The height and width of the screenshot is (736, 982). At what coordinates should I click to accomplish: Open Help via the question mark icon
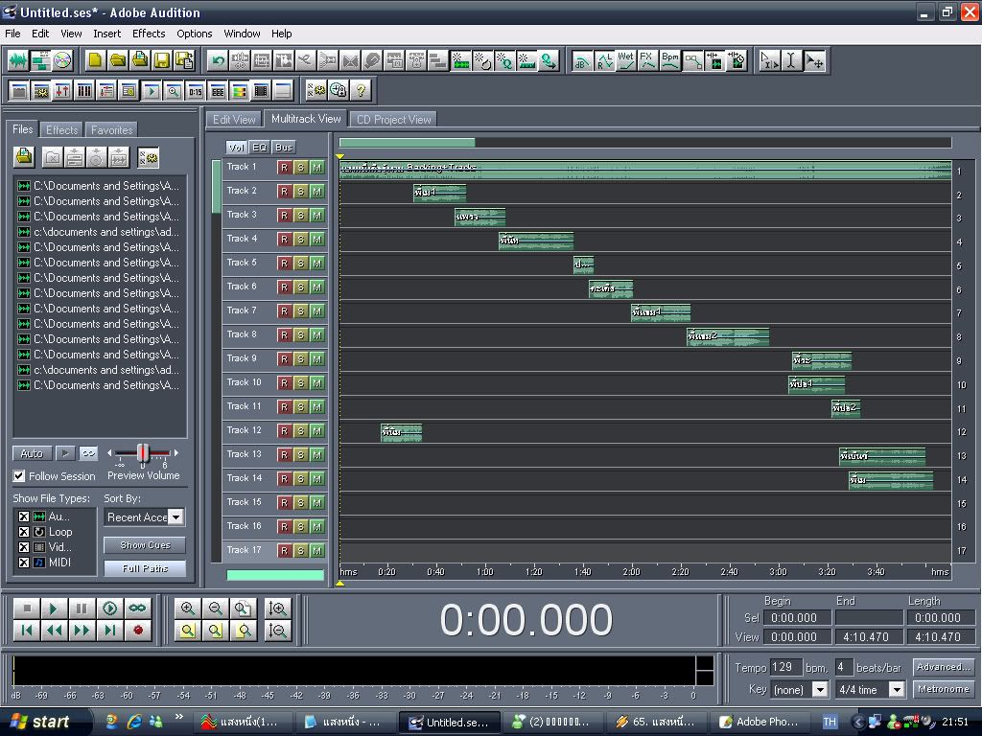[x=361, y=91]
